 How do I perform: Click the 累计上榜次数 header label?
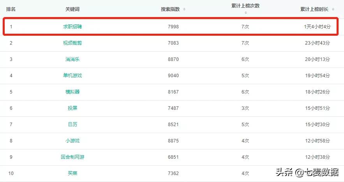[245, 6]
